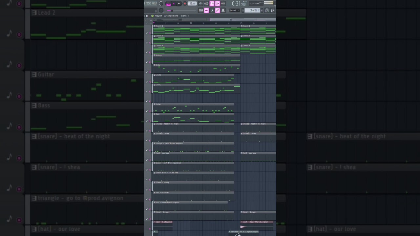Switch the SONG/PAT mode button

[168, 4]
